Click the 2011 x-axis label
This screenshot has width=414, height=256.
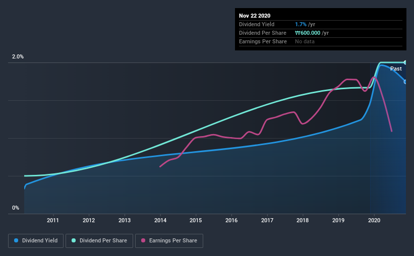pos(53,220)
